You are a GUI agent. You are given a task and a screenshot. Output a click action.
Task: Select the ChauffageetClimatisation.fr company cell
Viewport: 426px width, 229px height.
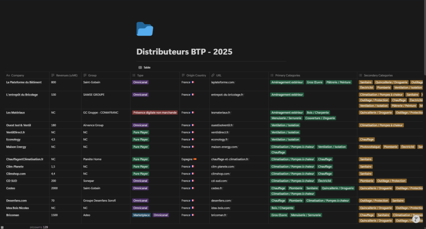coord(27,159)
